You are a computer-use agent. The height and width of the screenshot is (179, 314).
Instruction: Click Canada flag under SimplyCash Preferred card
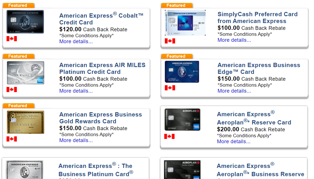coord(170,41)
